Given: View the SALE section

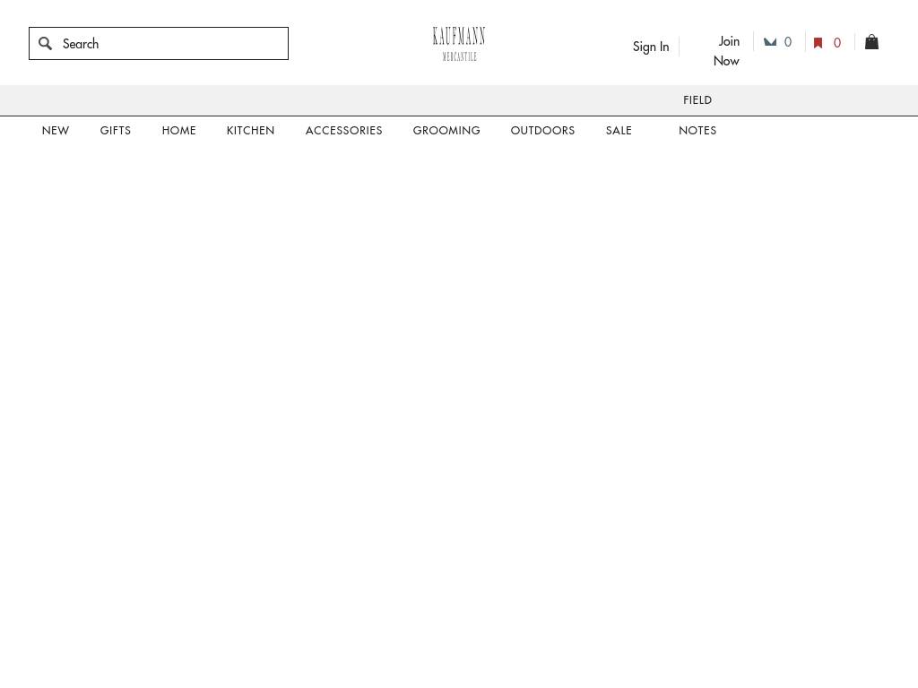Looking at the screenshot, I should (619, 131).
